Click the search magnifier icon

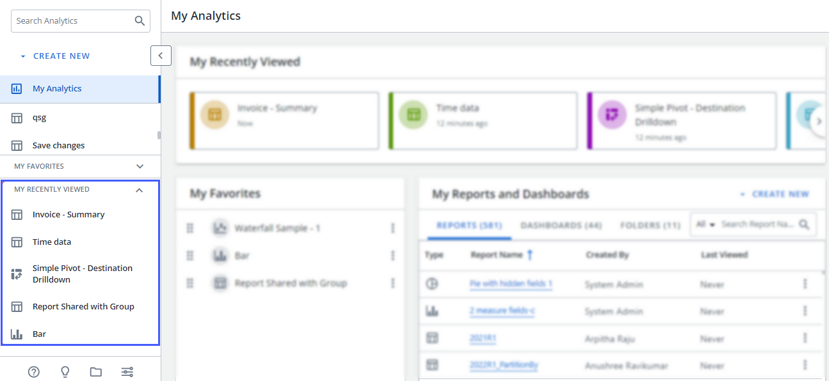[x=140, y=21]
